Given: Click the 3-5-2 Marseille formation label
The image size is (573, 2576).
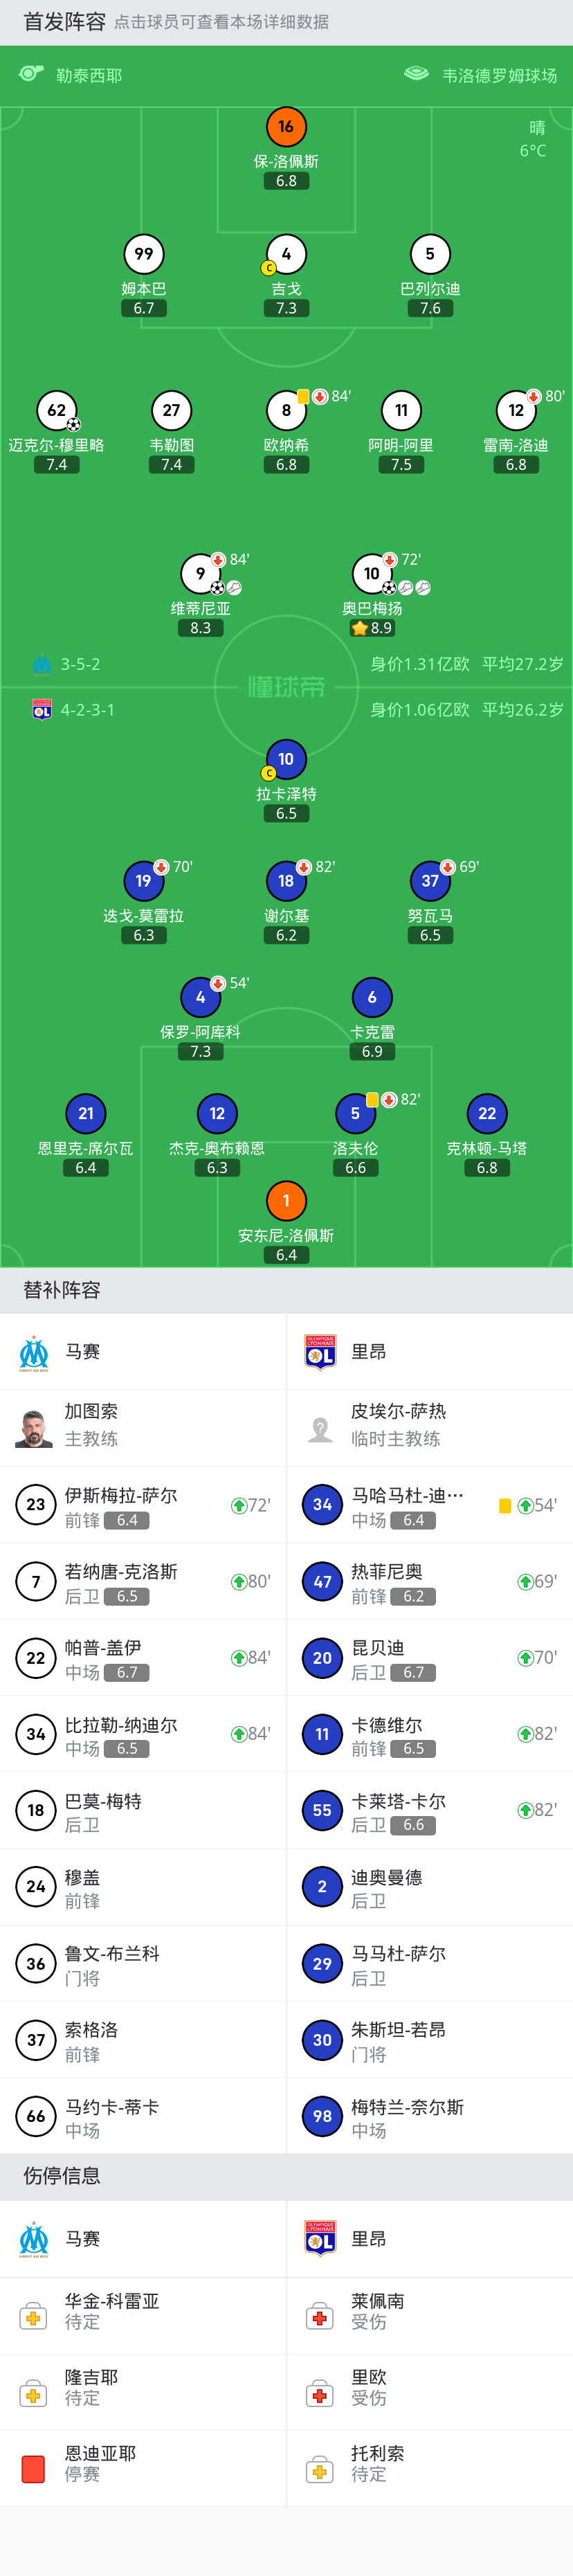Looking at the screenshot, I should (80, 664).
